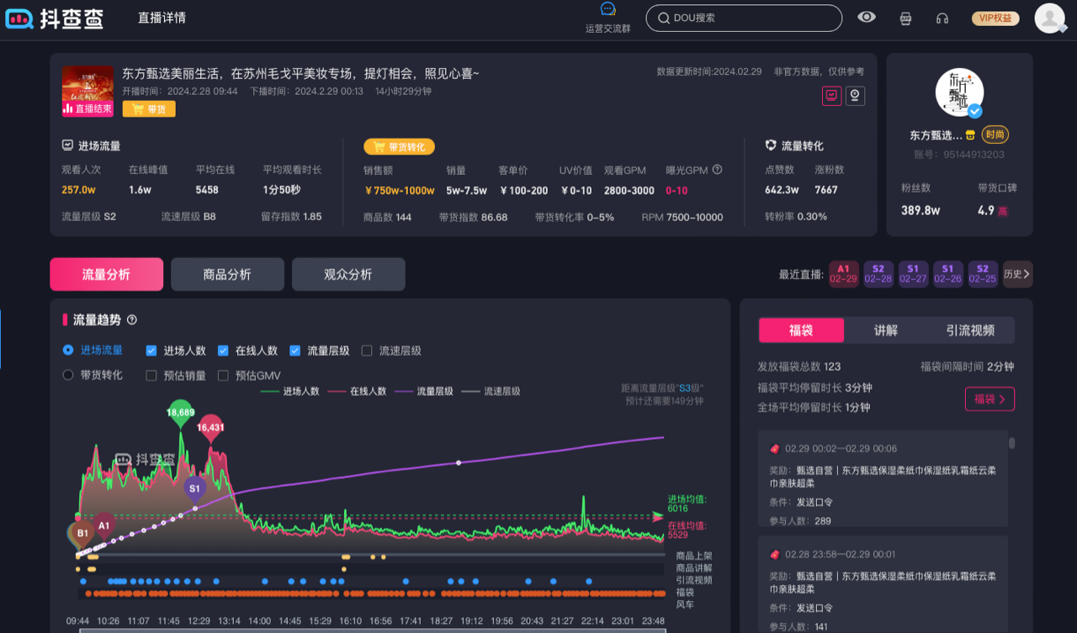Switch to the 引流视频 tab
Image resolution: width=1077 pixels, height=633 pixels.
click(x=970, y=330)
